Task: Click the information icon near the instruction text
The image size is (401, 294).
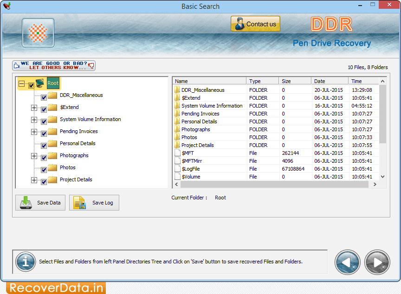Action: [26, 262]
